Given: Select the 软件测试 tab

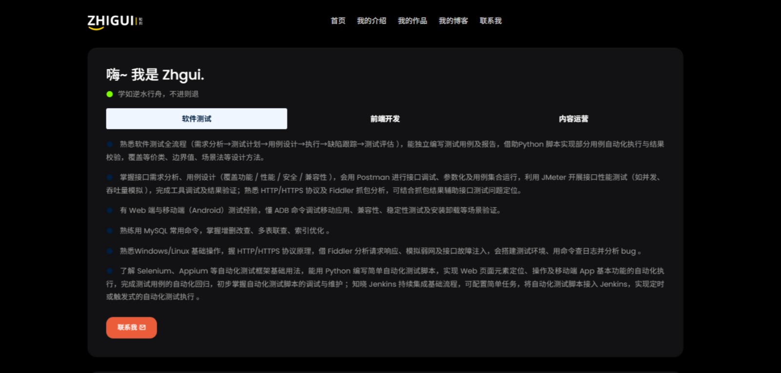Looking at the screenshot, I should click(197, 119).
